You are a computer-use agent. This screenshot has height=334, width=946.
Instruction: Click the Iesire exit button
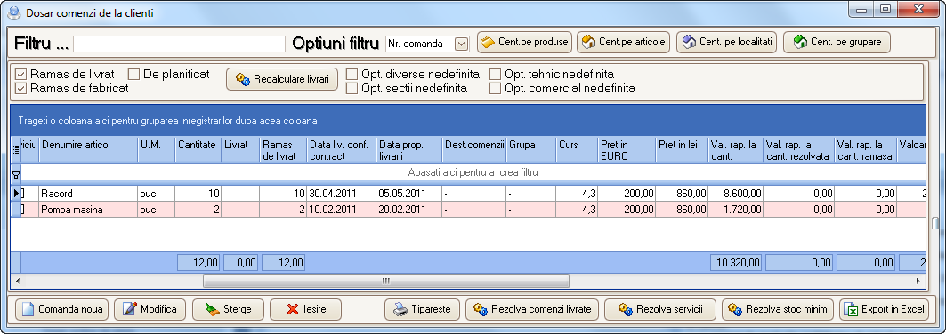(305, 309)
